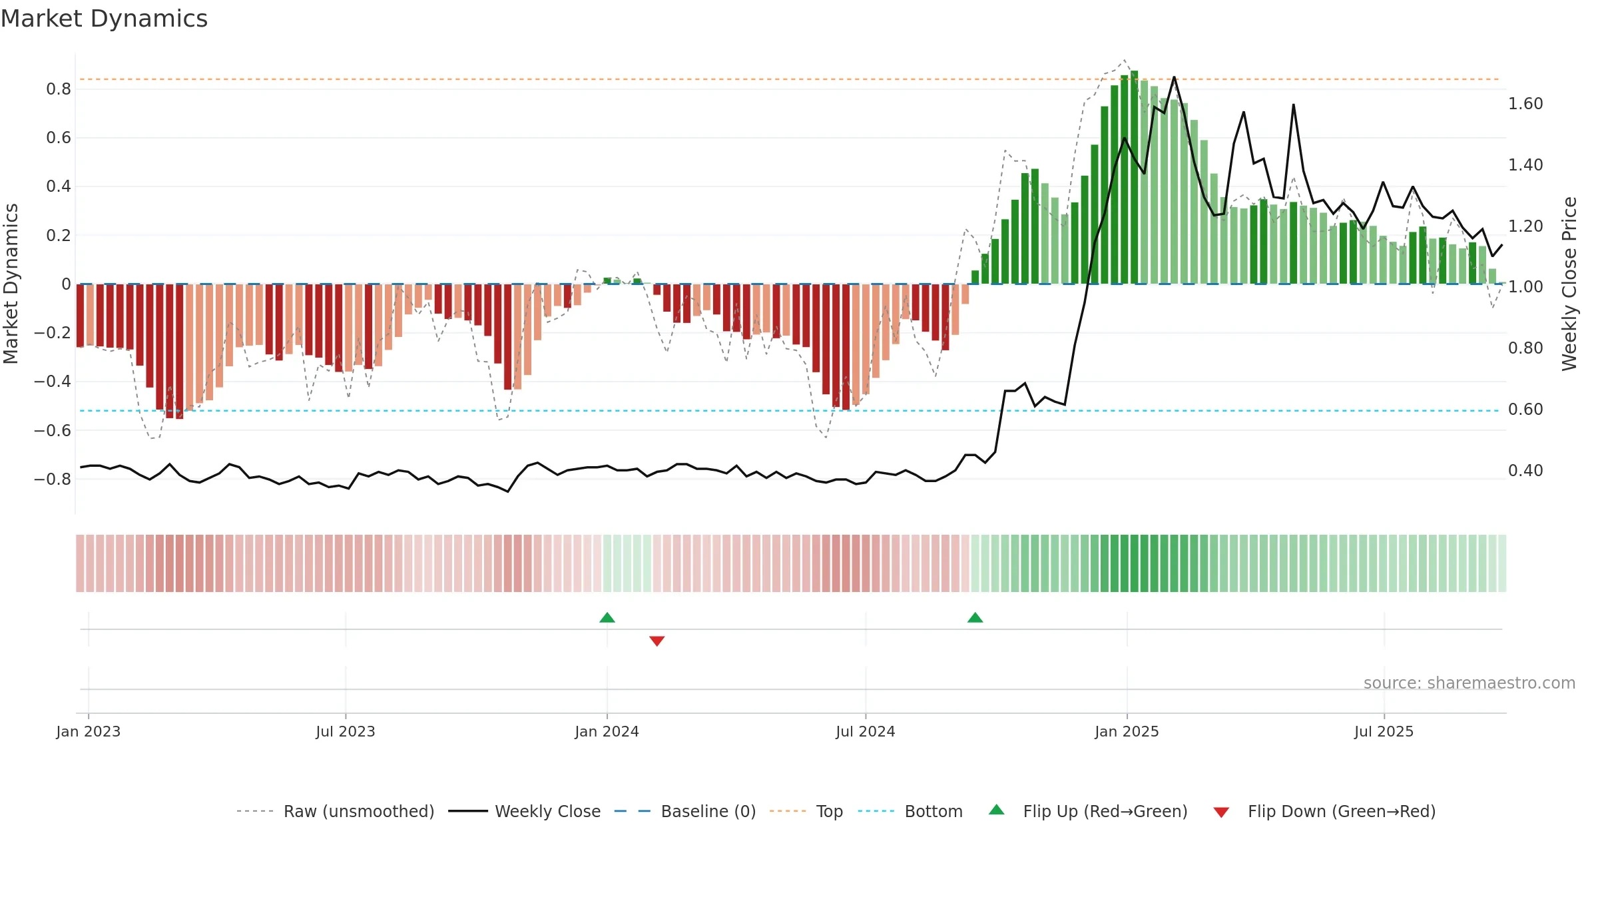Click the 0.4 left-axis tick label
Viewport: 1598px width, 899px height.
59,186
